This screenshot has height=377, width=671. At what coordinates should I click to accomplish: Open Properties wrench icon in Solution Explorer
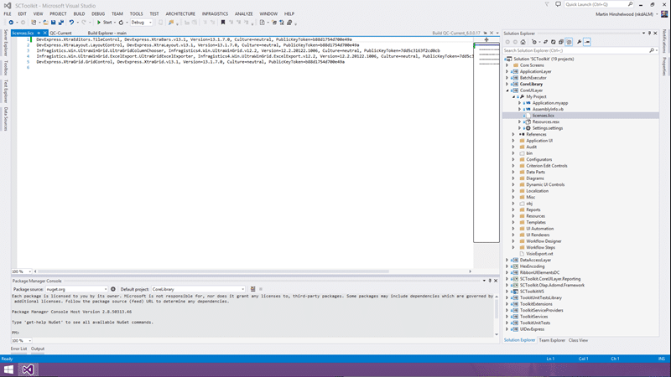point(579,42)
